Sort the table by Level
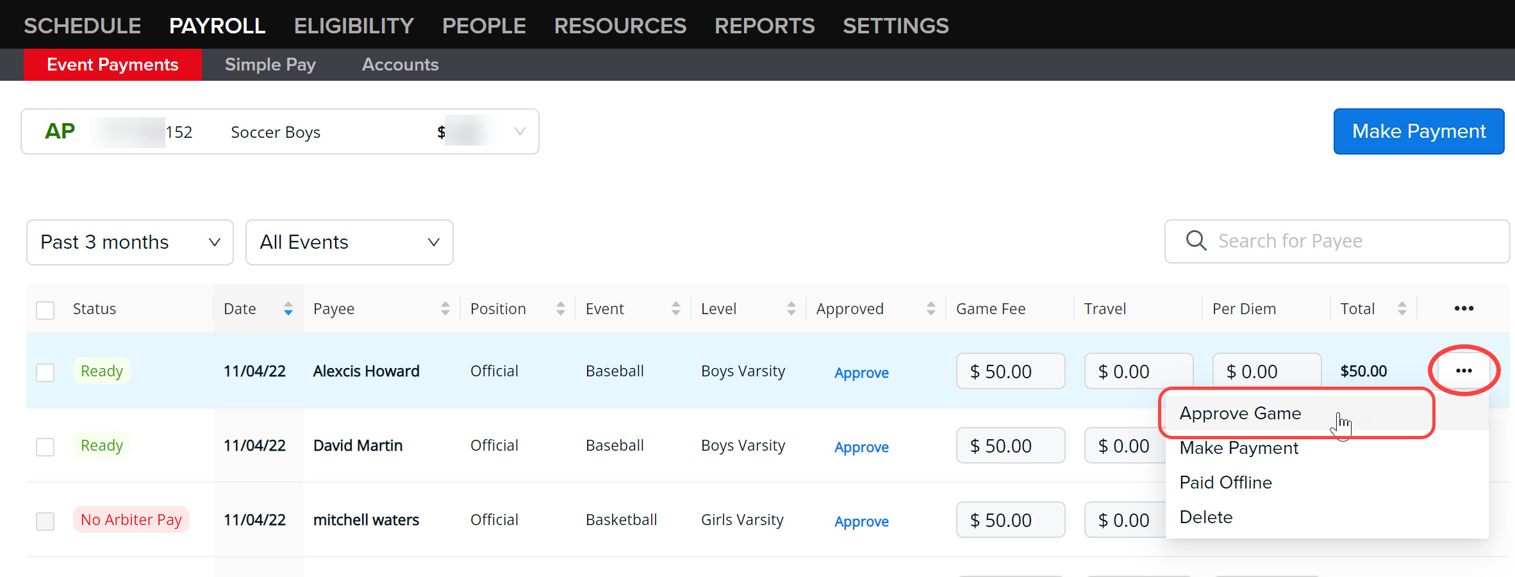The image size is (1515, 577). click(791, 309)
